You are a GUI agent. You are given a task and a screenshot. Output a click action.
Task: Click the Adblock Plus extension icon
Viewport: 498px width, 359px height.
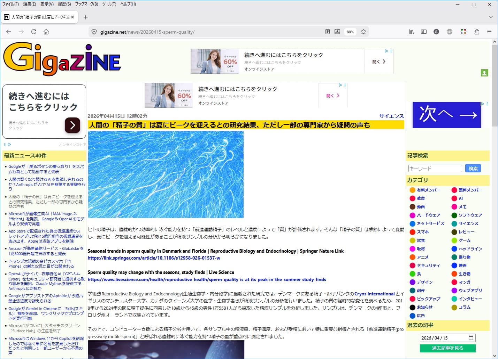[450, 32]
